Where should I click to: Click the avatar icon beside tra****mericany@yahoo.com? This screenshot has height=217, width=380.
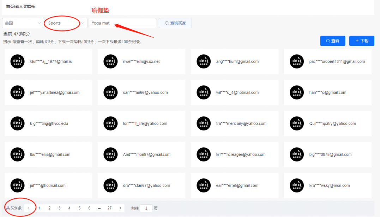click(x=204, y=123)
